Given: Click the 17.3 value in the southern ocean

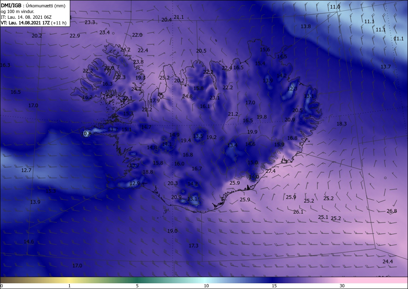Looking at the screenshot, I should coord(193,246).
